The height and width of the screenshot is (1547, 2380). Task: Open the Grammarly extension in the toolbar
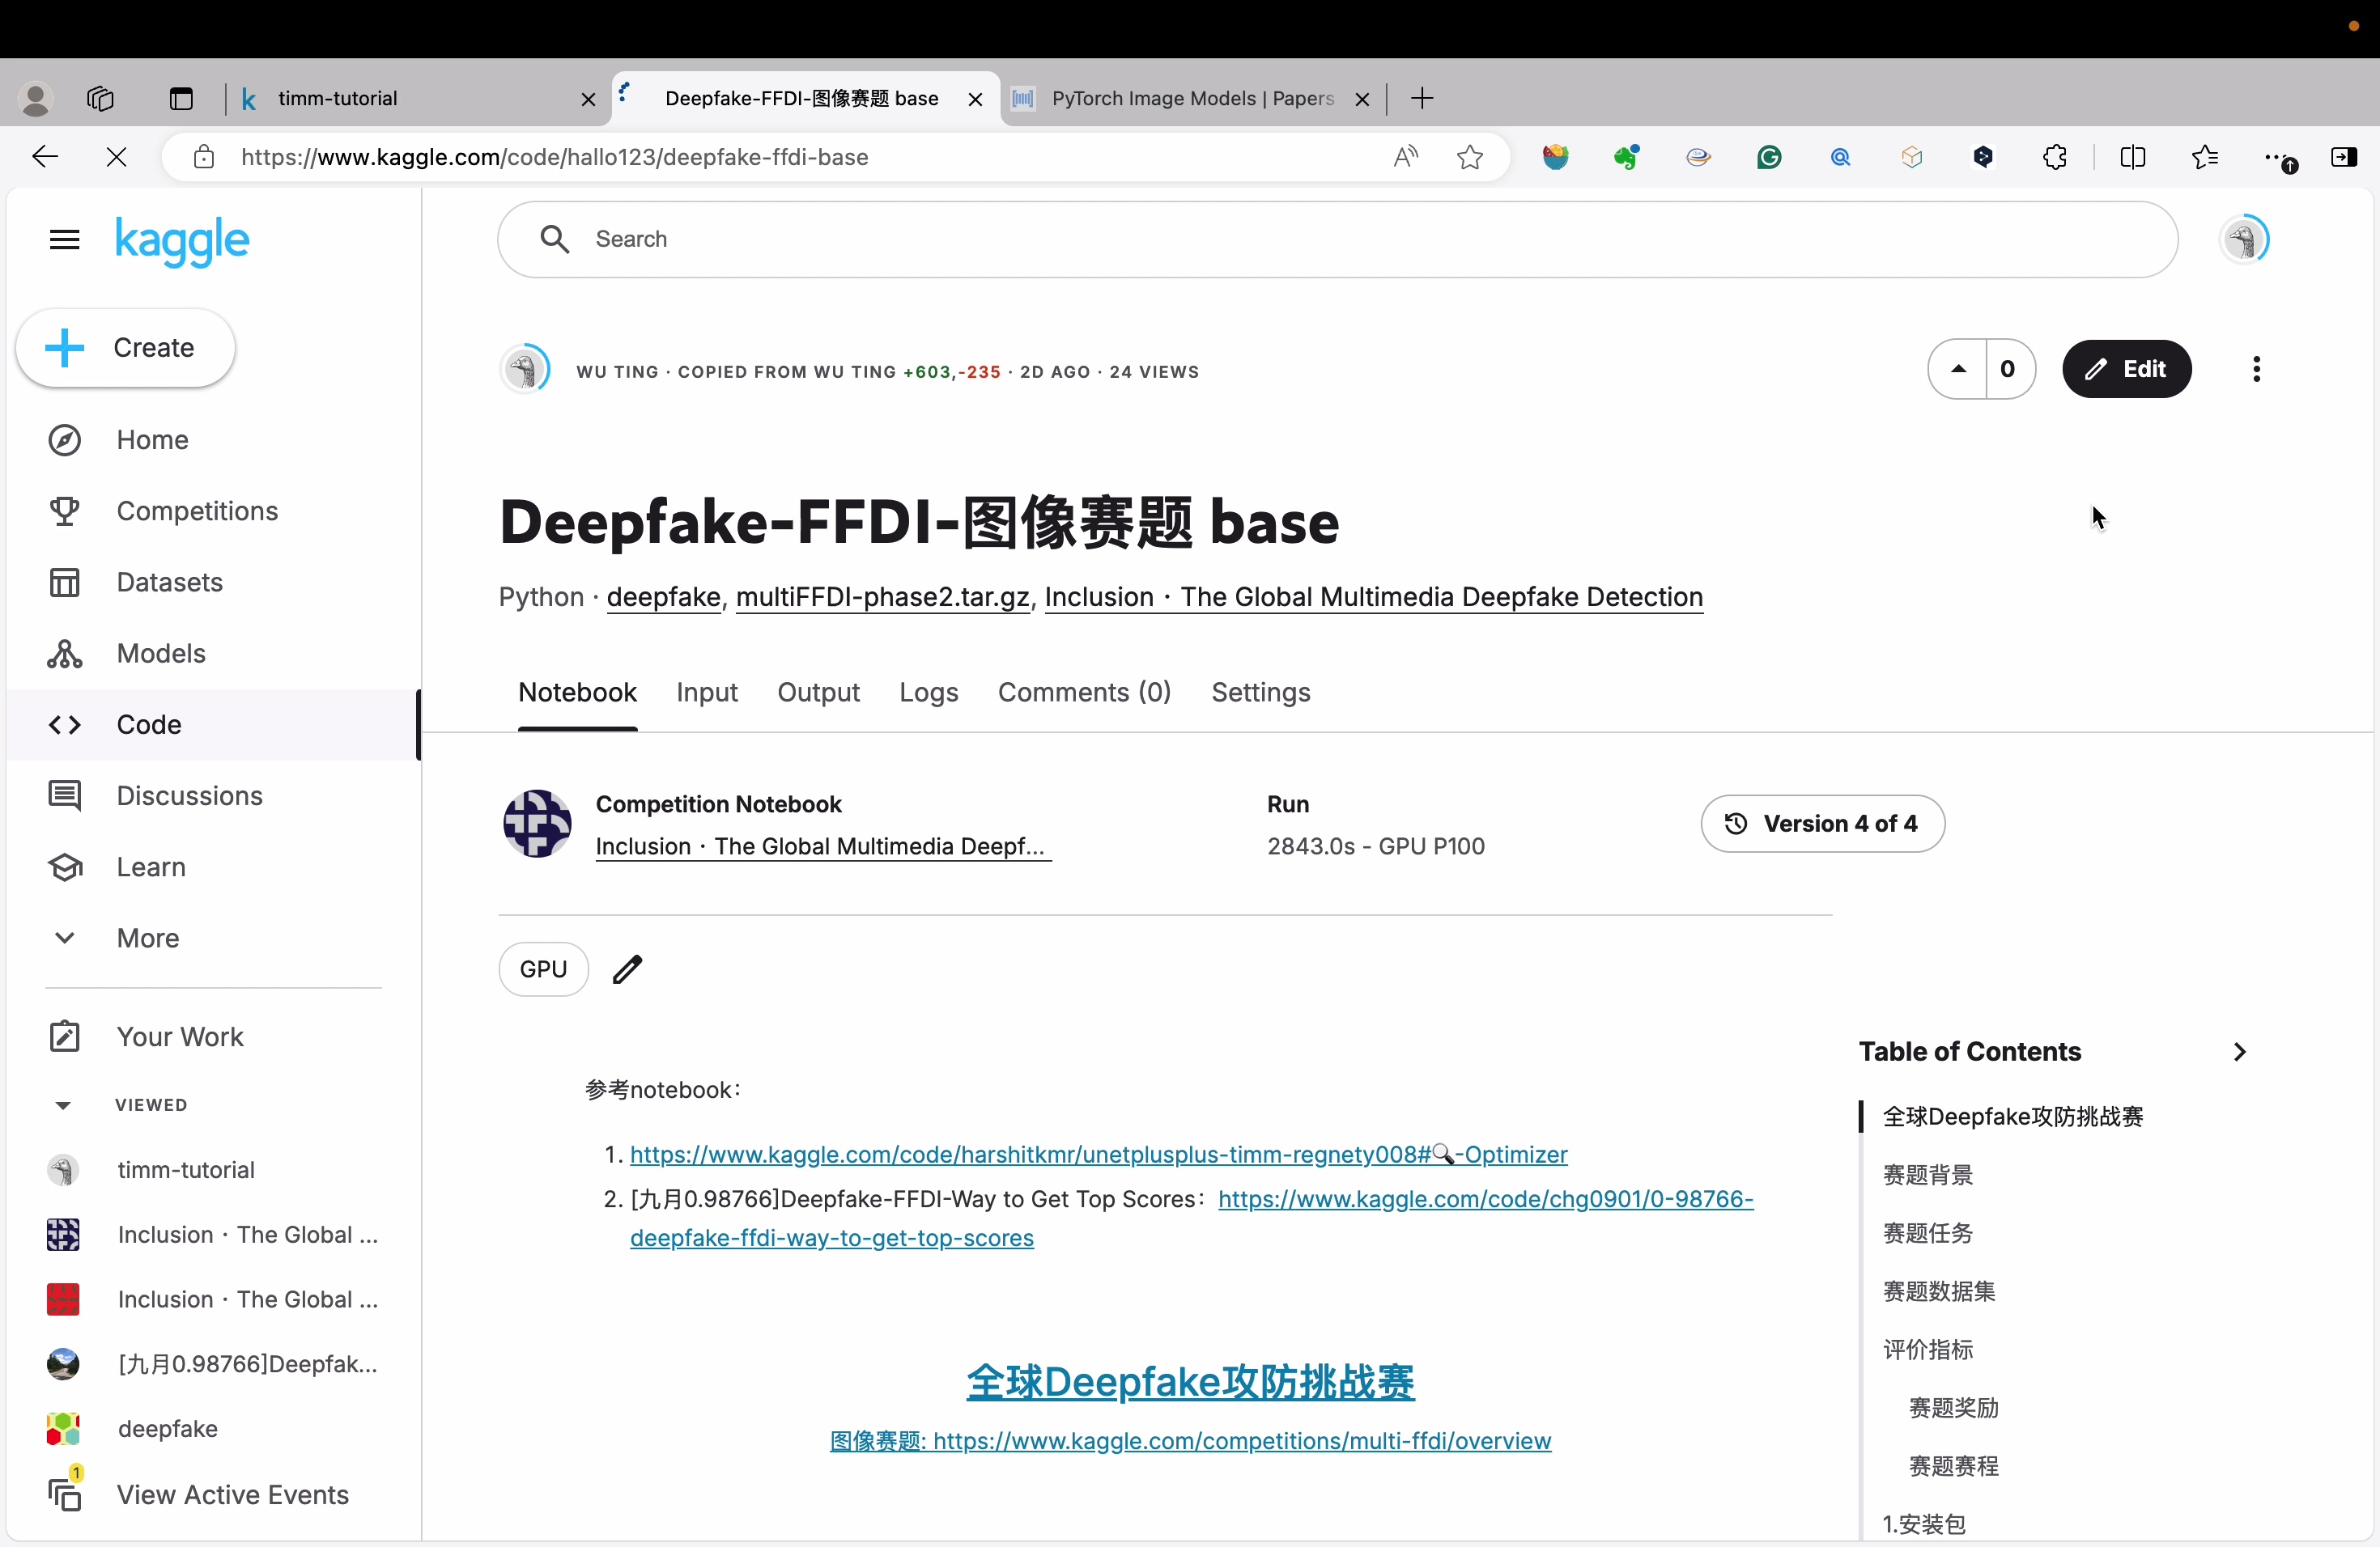pos(1769,157)
